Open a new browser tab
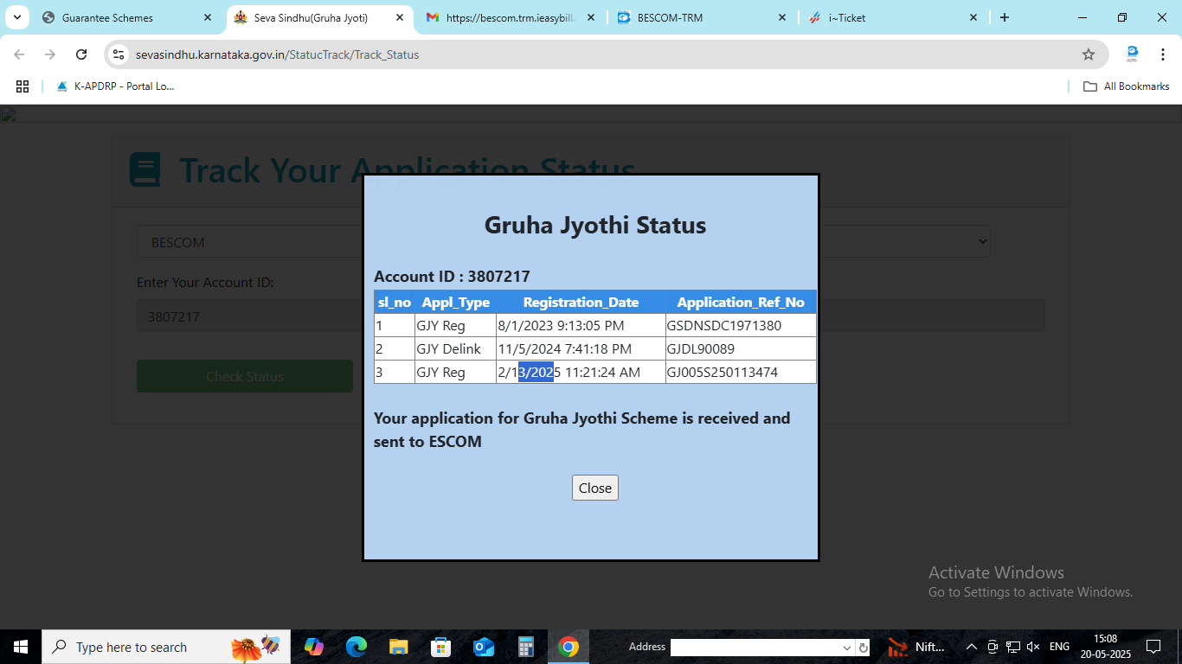Viewport: 1182px width, 664px height. click(x=1005, y=17)
